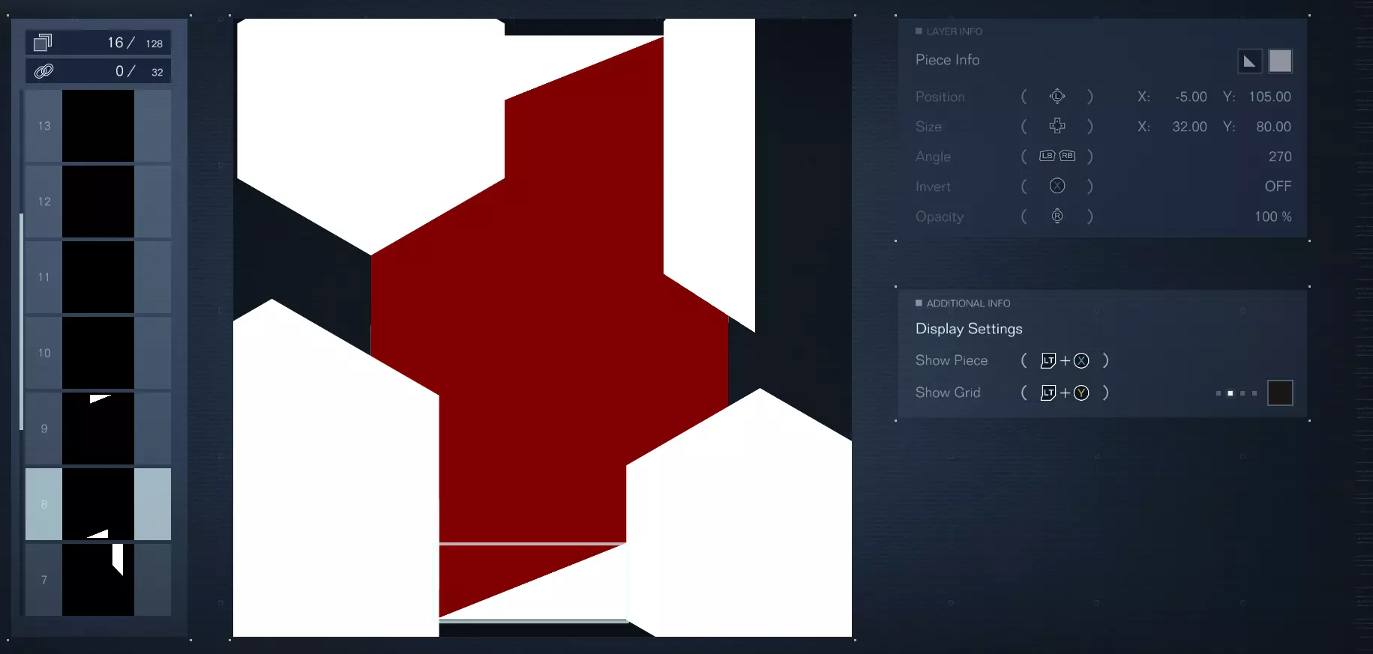Click the black swatch in Show Grid row
The image size is (1373, 654).
tap(1280, 393)
